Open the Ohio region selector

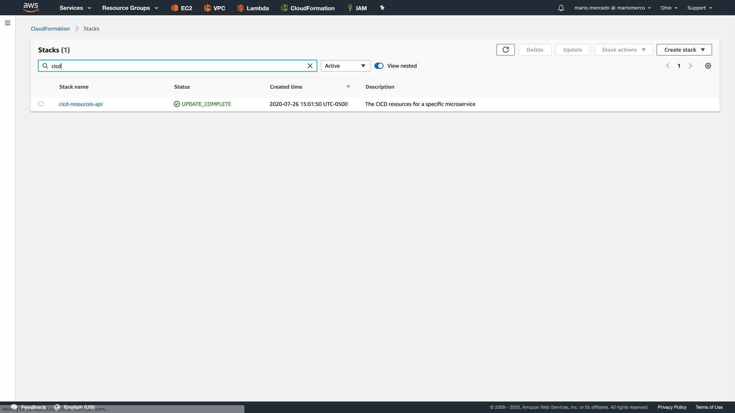tap(669, 8)
